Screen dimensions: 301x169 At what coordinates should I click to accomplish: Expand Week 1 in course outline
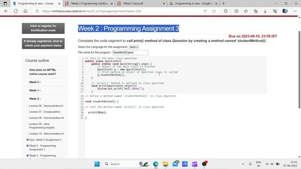pyautogui.click(x=35, y=90)
